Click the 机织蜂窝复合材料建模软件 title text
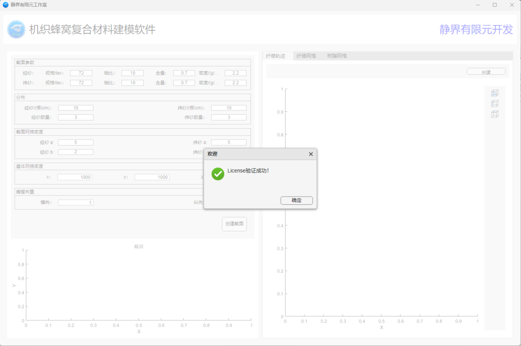The width and height of the screenshot is (521, 346). click(x=92, y=29)
